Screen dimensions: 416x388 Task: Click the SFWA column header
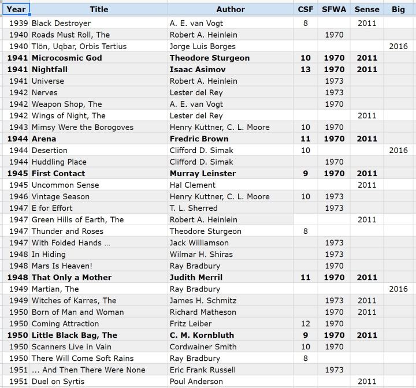coord(334,9)
